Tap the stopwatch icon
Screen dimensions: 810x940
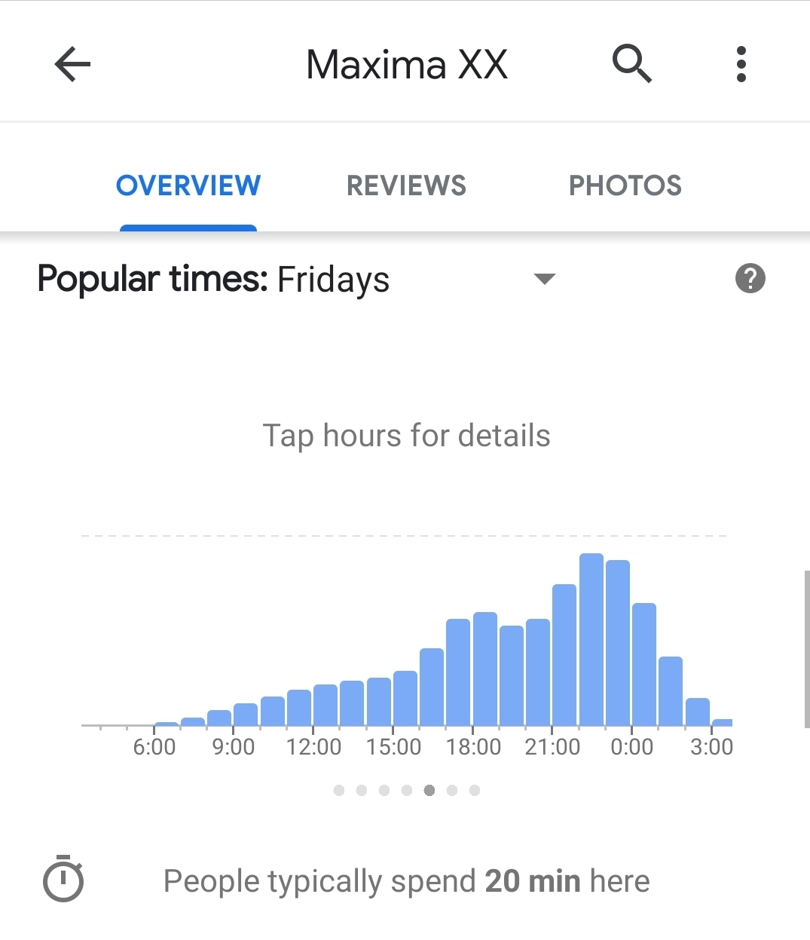pyautogui.click(x=63, y=879)
